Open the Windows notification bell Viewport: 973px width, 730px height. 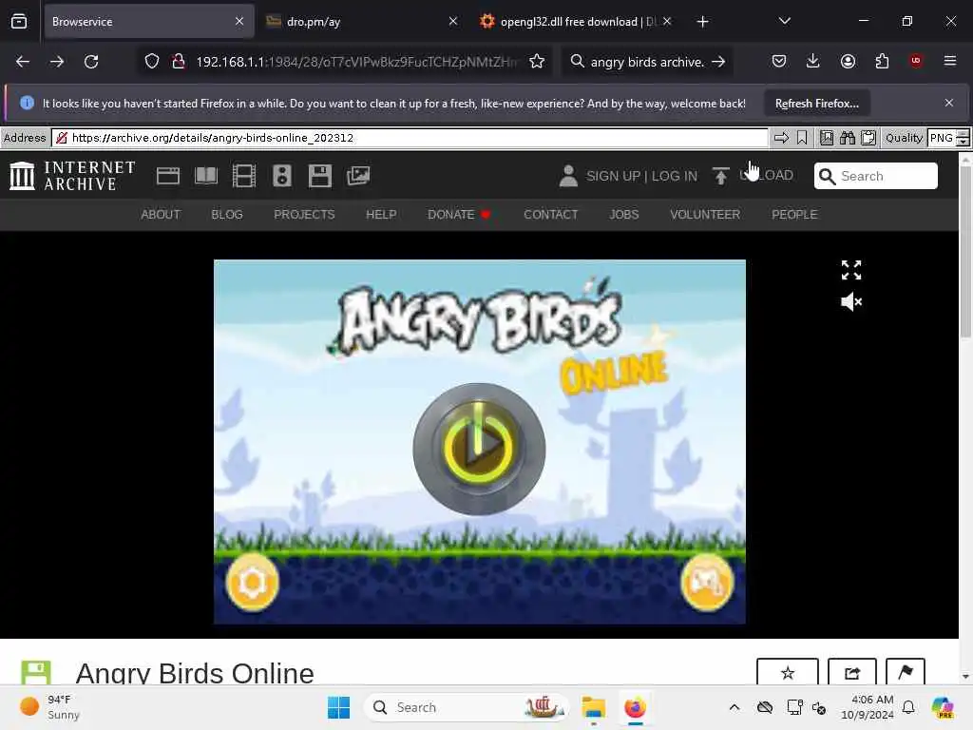pyautogui.click(x=908, y=707)
